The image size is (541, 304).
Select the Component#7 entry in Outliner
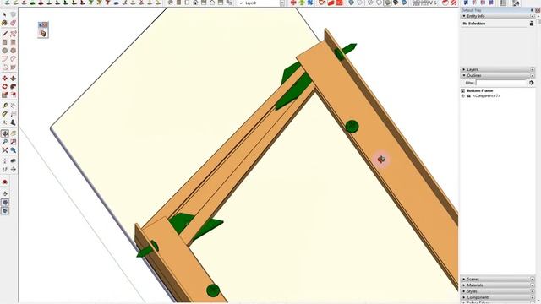pyautogui.click(x=486, y=96)
